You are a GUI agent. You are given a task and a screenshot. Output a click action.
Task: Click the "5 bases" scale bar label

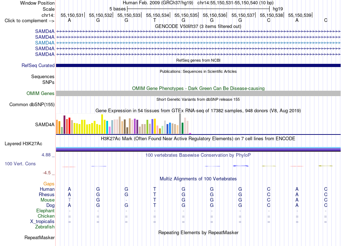point(117,9)
